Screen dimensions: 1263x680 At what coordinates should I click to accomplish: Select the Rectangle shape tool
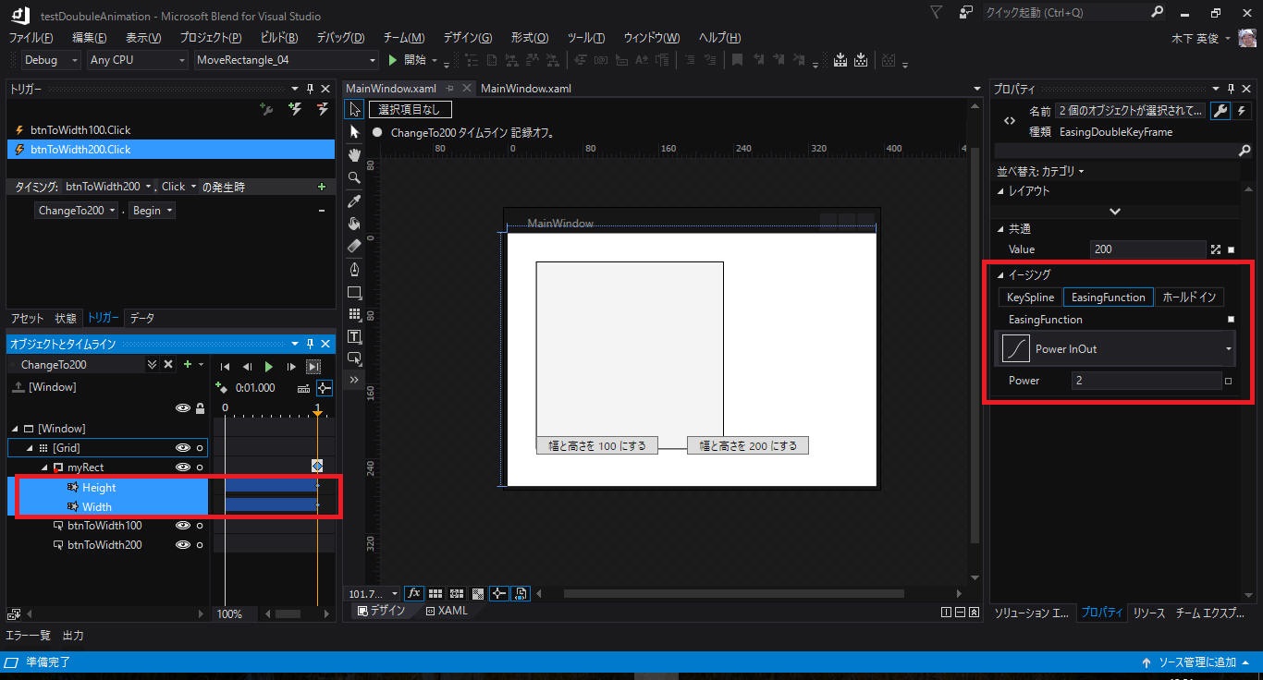[354, 292]
